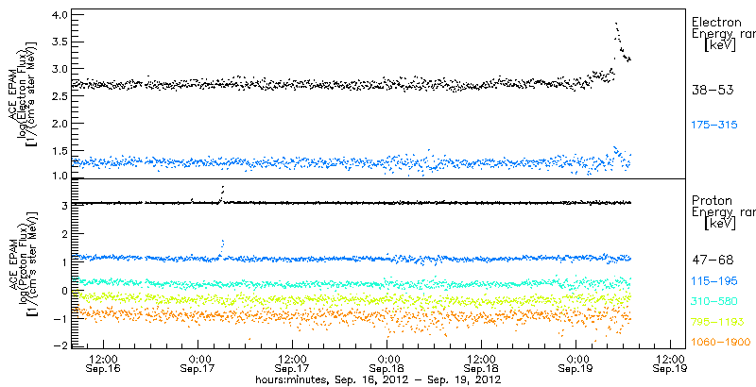Click the 38-53 electron energy legend label
Screen dimensions: 756x387
713,90
